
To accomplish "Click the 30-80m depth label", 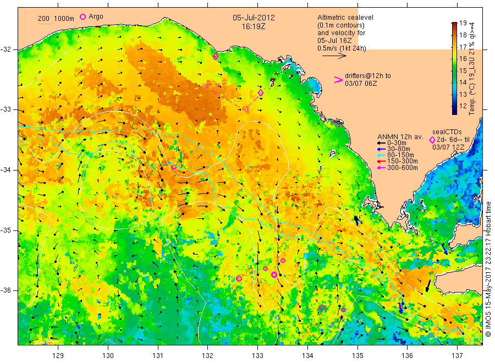I will point(398,149).
